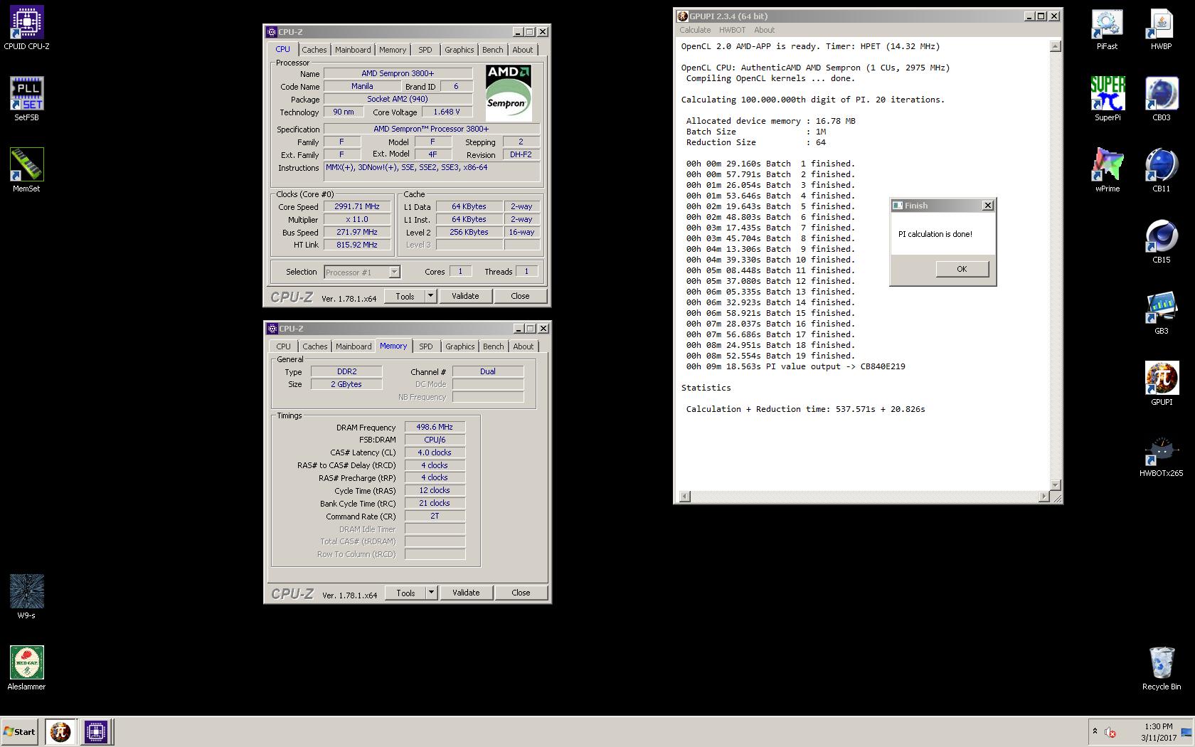Open the CPUID CPU-Z desktop icon
This screenshot has width=1195, height=747.
pos(26,28)
